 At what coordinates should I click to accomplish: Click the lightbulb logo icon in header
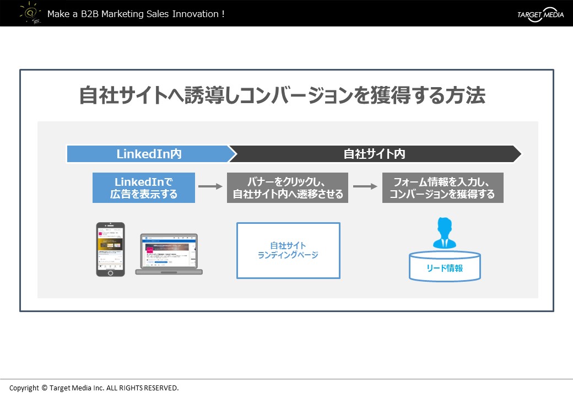(31, 13)
